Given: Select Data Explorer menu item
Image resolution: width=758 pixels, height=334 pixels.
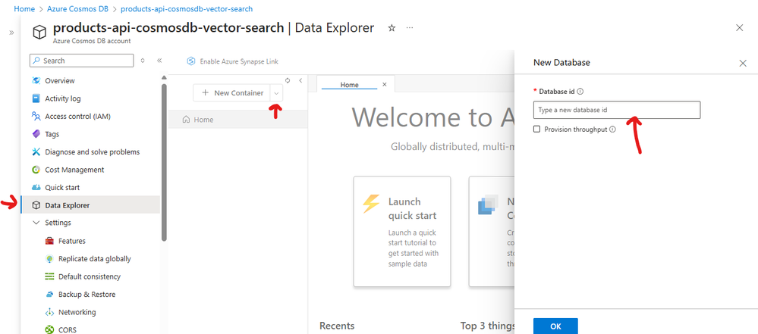Looking at the screenshot, I should [x=90, y=205].
